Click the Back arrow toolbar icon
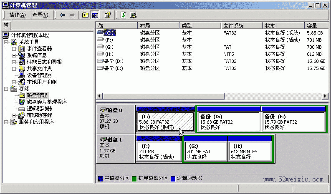The height and width of the screenshot is (194, 331). point(63,15)
